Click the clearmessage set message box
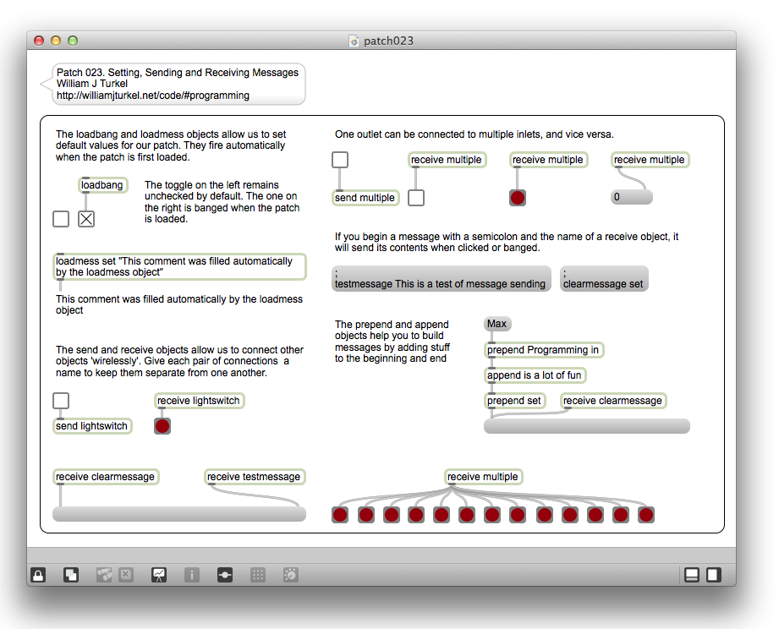Screen dimensions: 779x629 604,279
